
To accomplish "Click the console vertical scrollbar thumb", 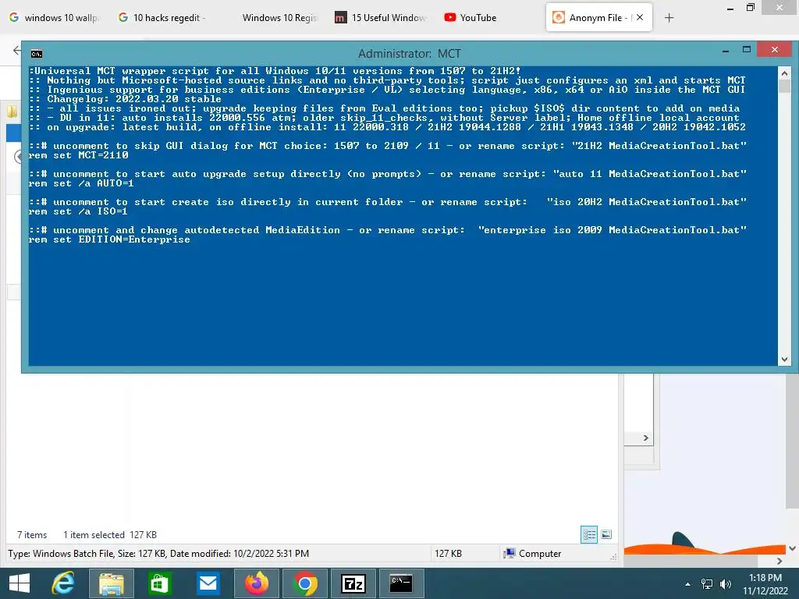I will (x=784, y=86).
